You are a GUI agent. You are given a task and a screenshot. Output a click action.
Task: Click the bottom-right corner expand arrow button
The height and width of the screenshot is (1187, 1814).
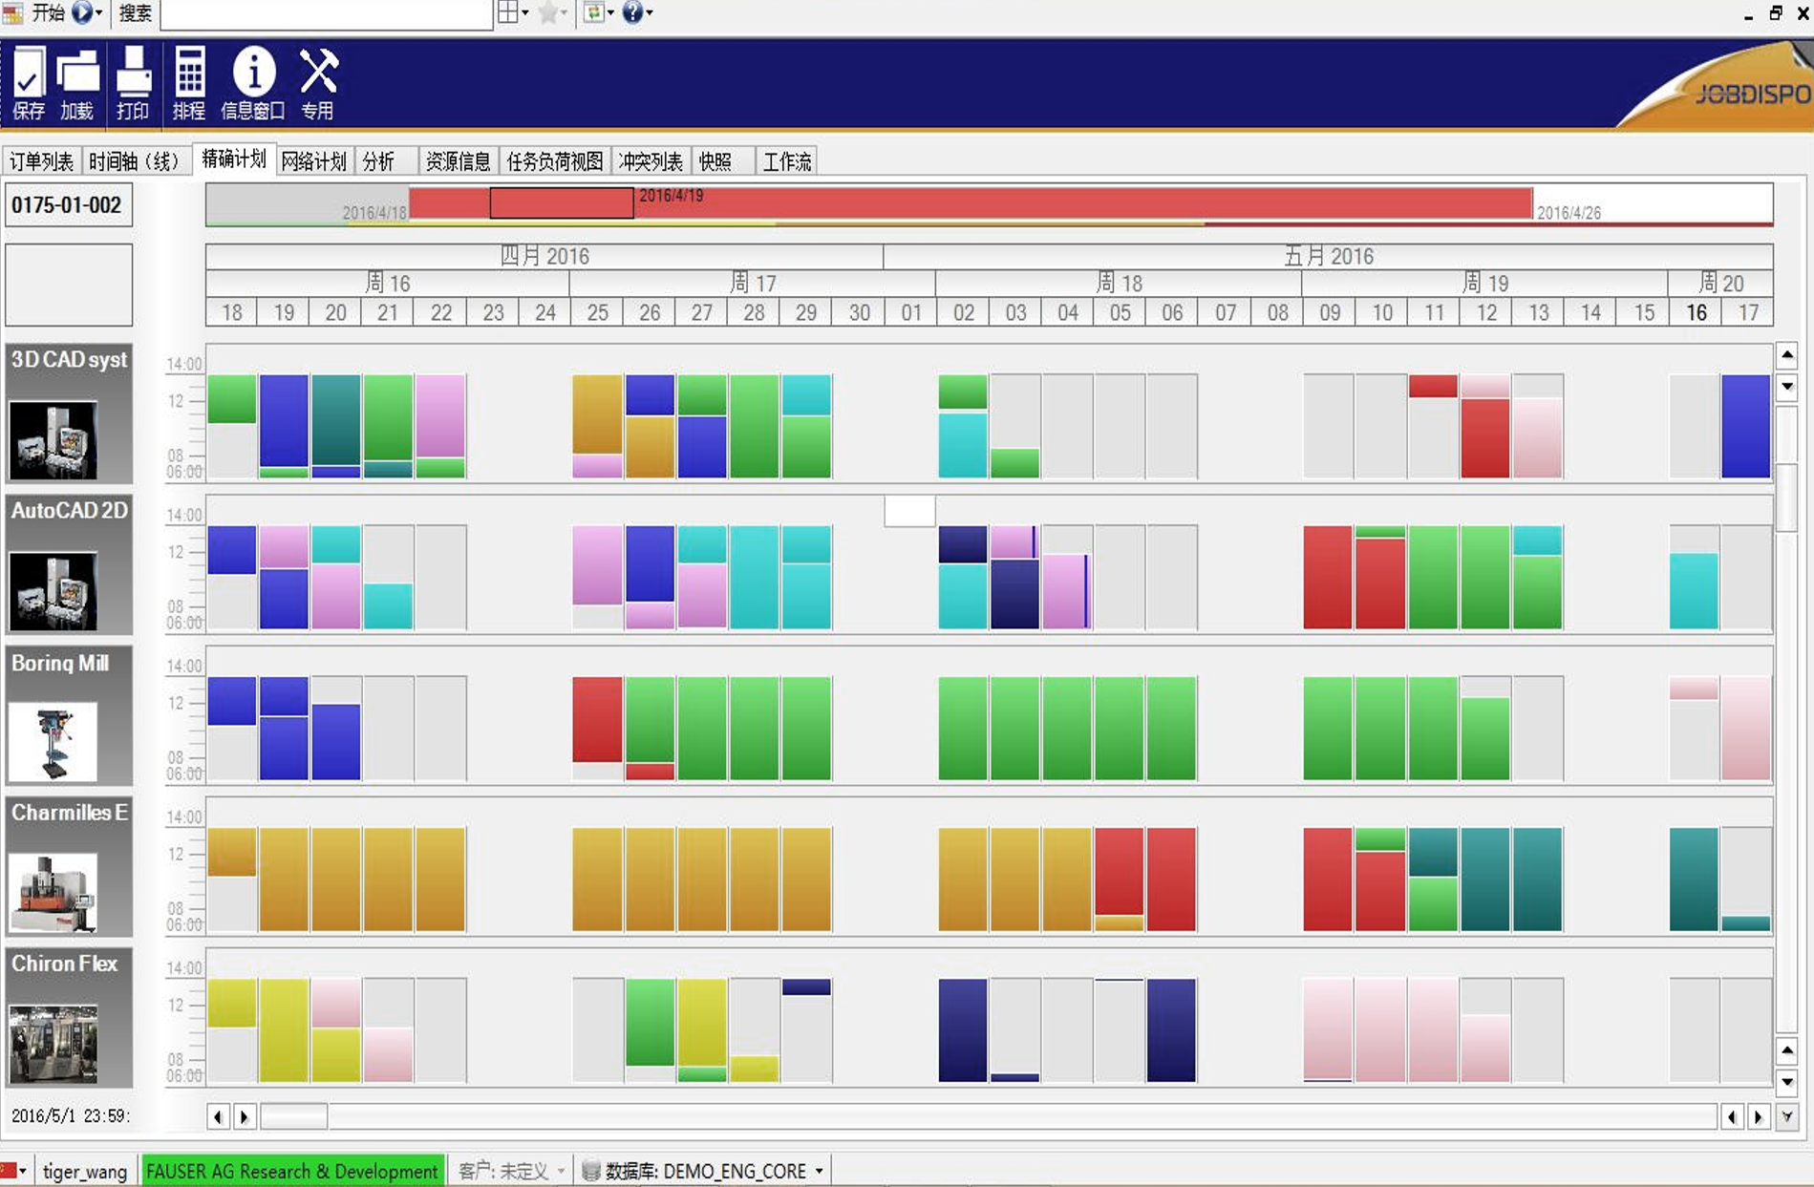tap(1787, 1116)
